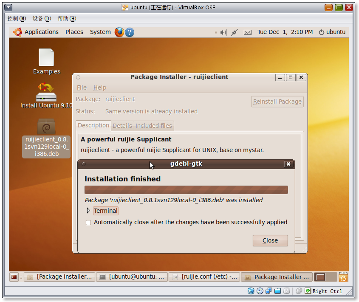Minimize the Package Installer window
Screen dimensions: 359x302
pyautogui.click(x=280, y=78)
